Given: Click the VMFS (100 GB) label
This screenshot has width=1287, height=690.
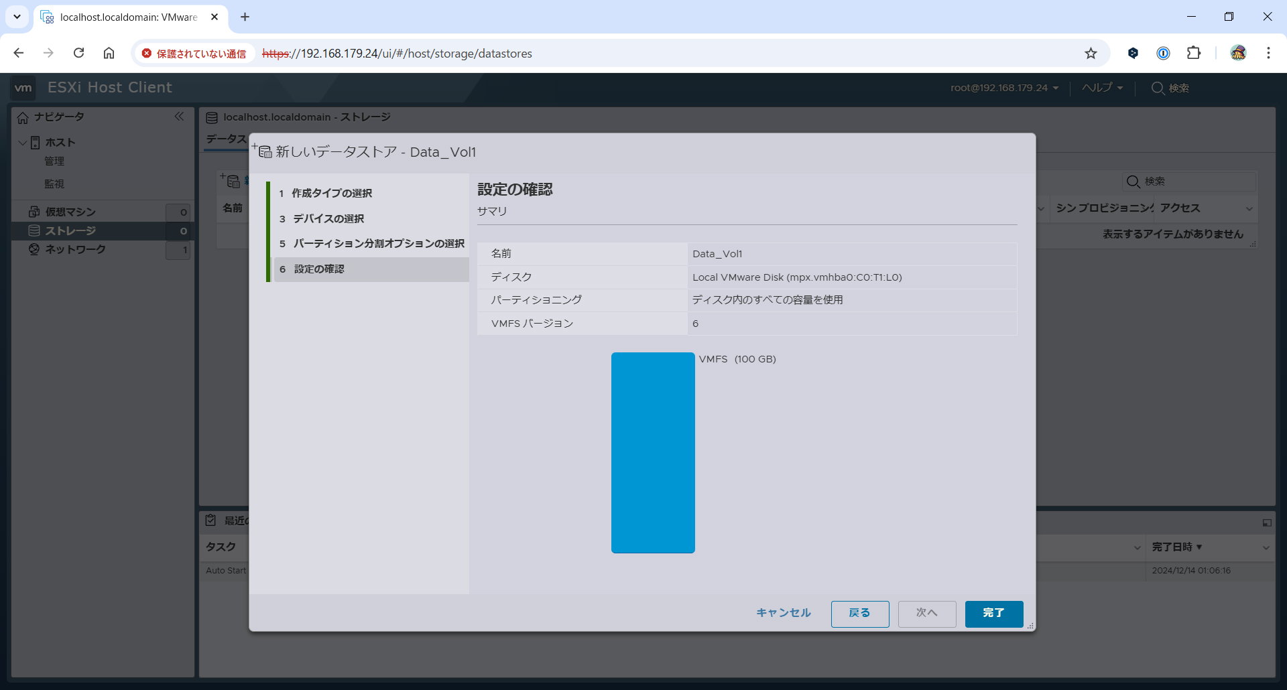Looking at the screenshot, I should point(737,359).
